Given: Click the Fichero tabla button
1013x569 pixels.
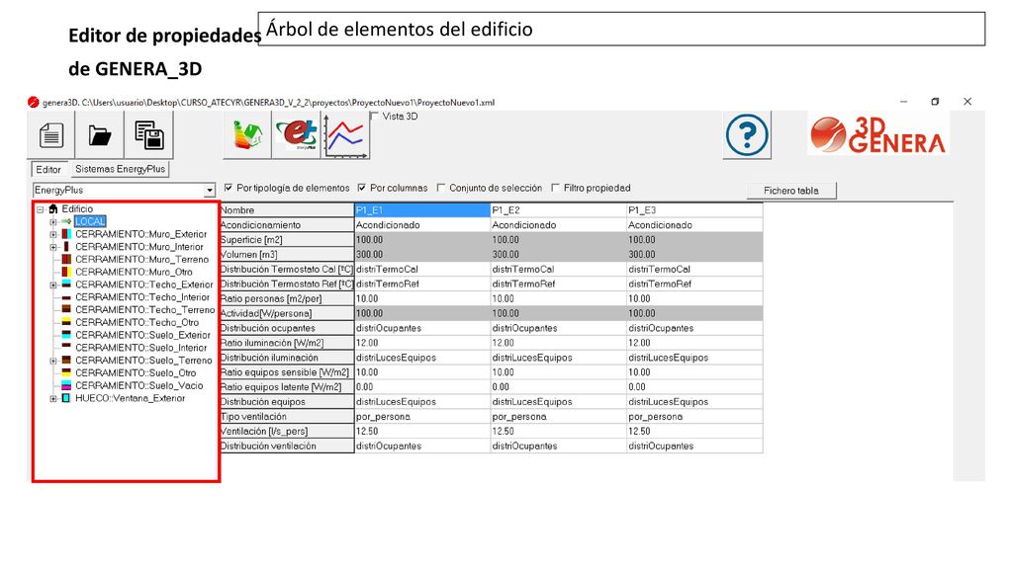Looking at the screenshot, I should pos(791,191).
